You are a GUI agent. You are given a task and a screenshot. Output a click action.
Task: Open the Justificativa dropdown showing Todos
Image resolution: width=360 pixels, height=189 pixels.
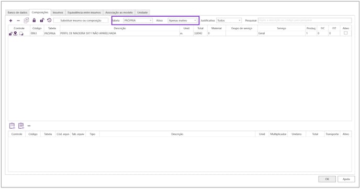229,20
